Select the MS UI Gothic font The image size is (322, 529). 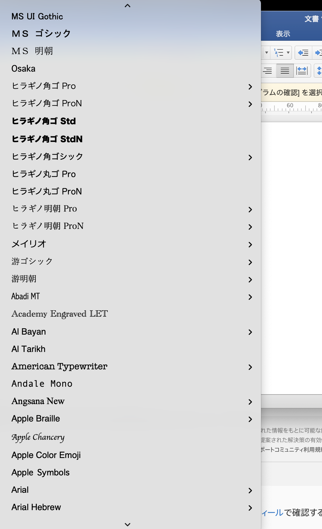tap(130, 16)
